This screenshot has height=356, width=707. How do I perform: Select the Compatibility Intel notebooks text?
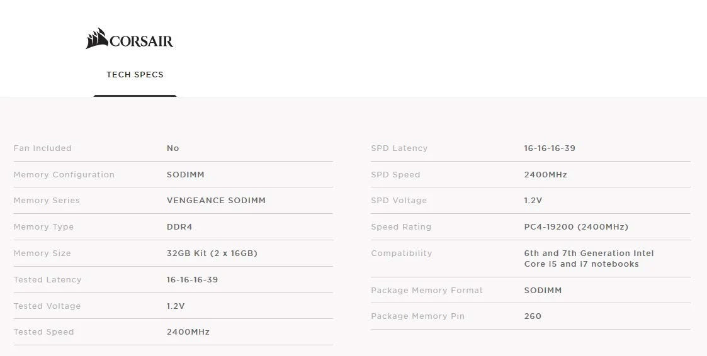[x=589, y=259]
